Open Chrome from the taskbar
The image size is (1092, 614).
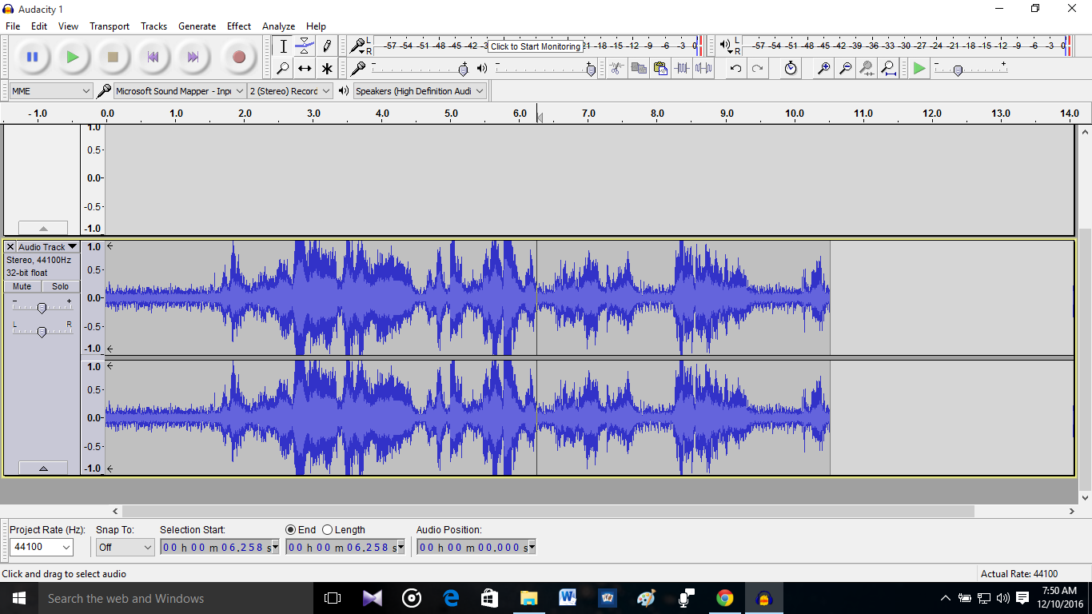(x=725, y=598)
